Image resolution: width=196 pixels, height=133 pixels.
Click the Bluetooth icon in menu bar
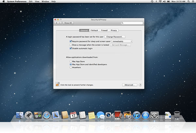pyautogui.click(x=156, y=1)
